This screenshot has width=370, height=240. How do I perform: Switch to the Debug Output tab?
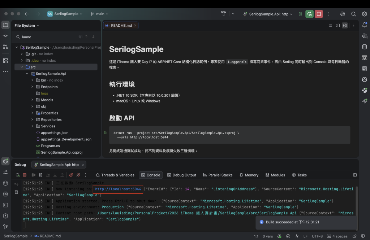point(181,175)
